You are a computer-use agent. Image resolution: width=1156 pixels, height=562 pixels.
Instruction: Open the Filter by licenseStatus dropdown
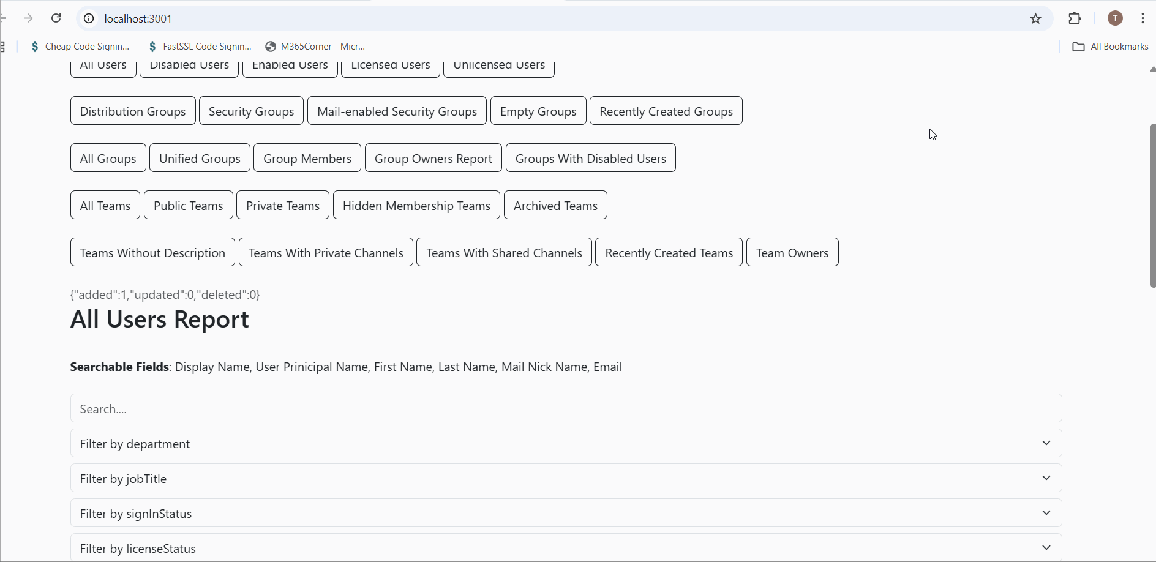coord(566,548)
